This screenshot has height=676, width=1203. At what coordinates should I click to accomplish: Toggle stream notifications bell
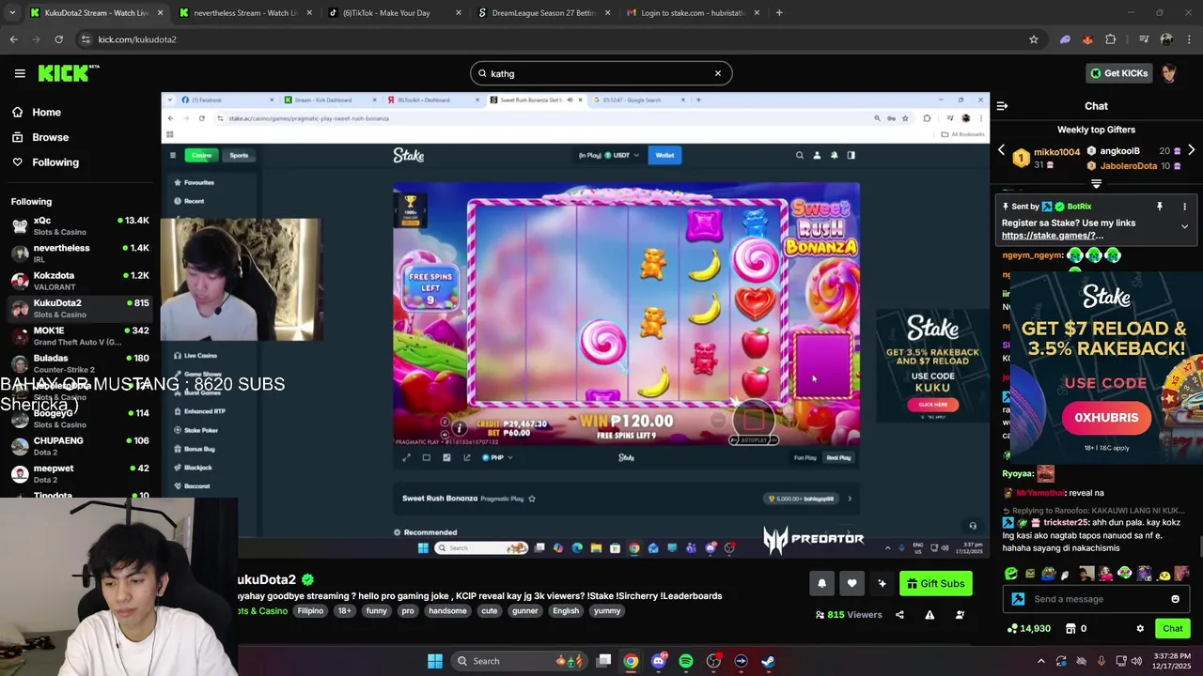pyautogui.click(x=821, y=583)
